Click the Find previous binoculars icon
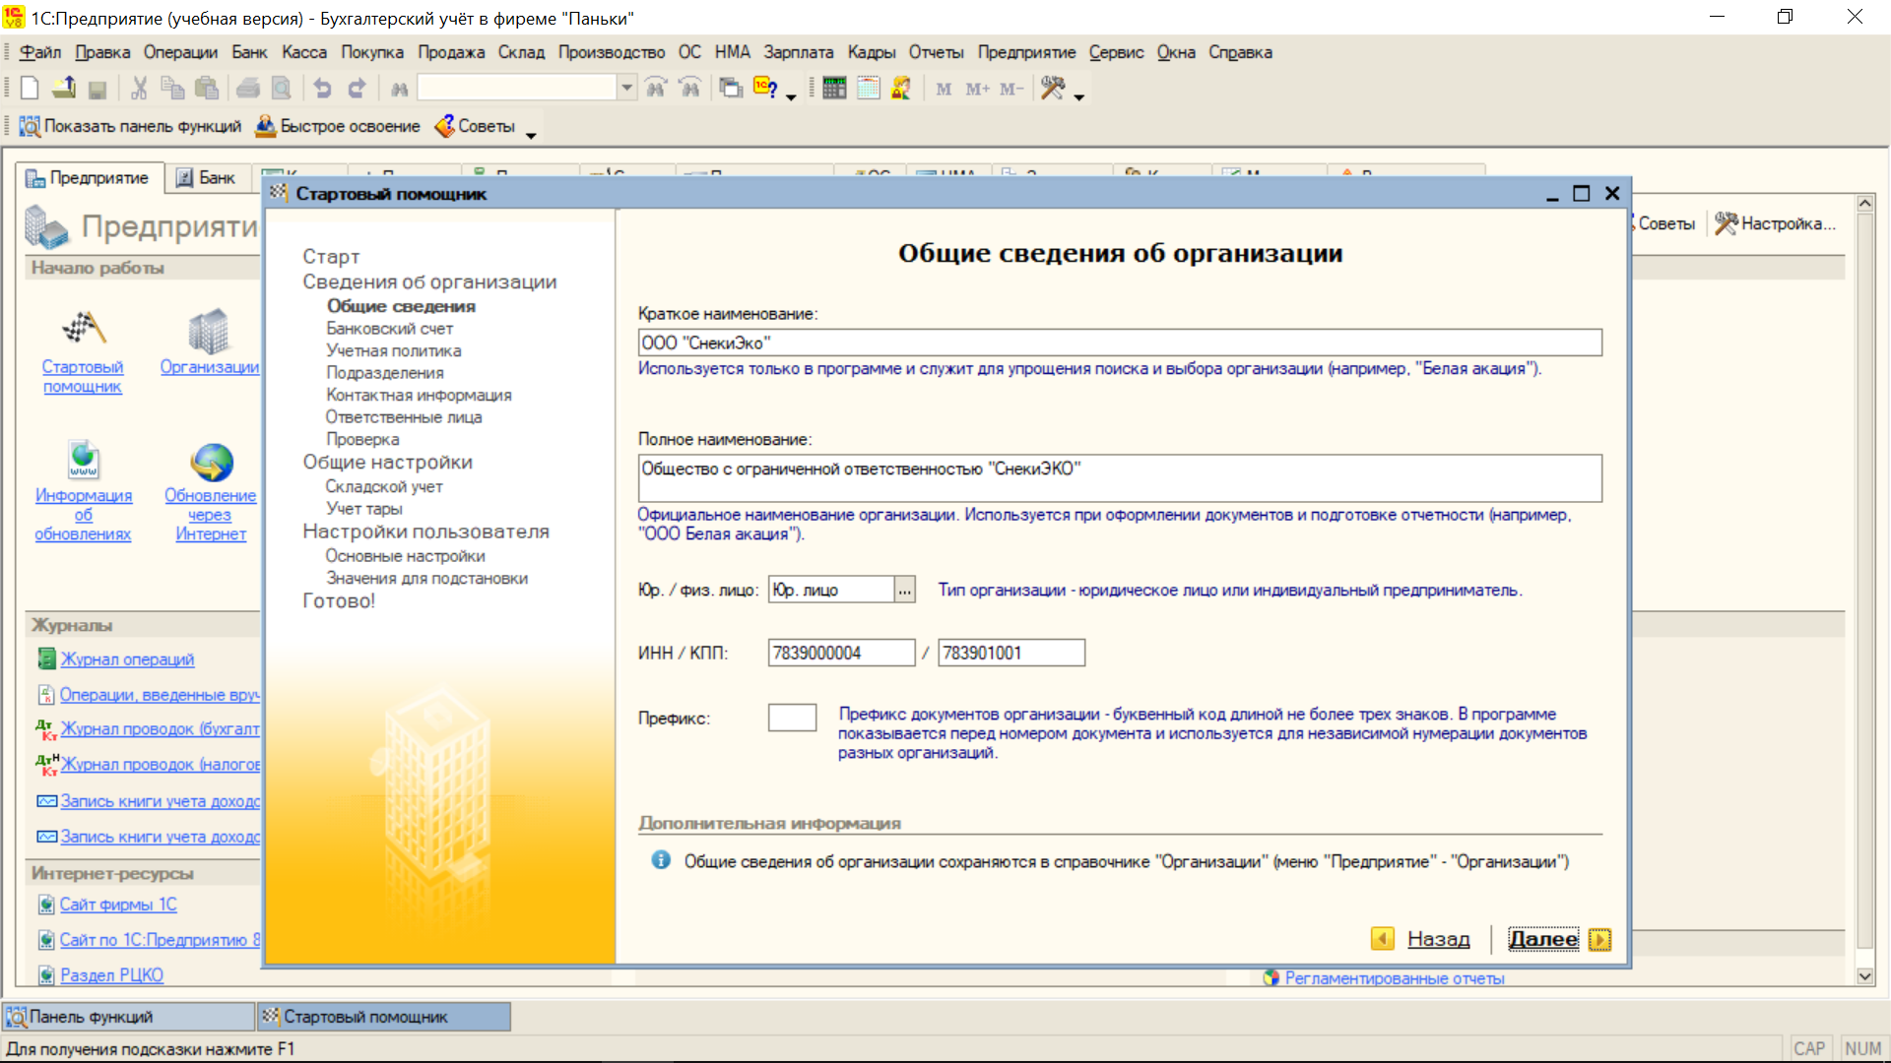Image resolution: width=1891 pixels, height=1063 pixels. pos(690,89)
